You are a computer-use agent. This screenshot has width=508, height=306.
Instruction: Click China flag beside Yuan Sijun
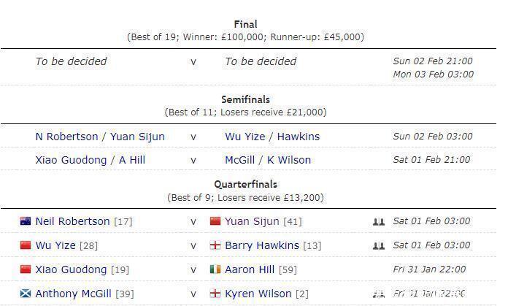[x=215, y=221]
